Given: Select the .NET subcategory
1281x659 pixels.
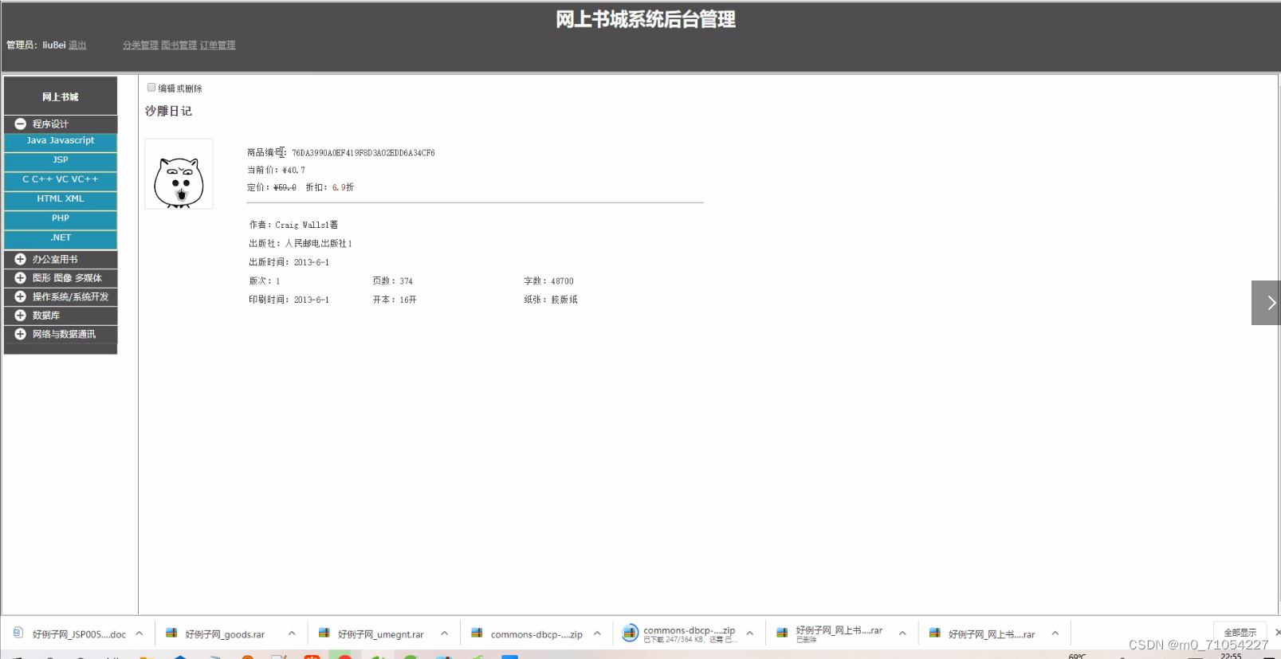Looking at the screenshot, I should 61,238.
